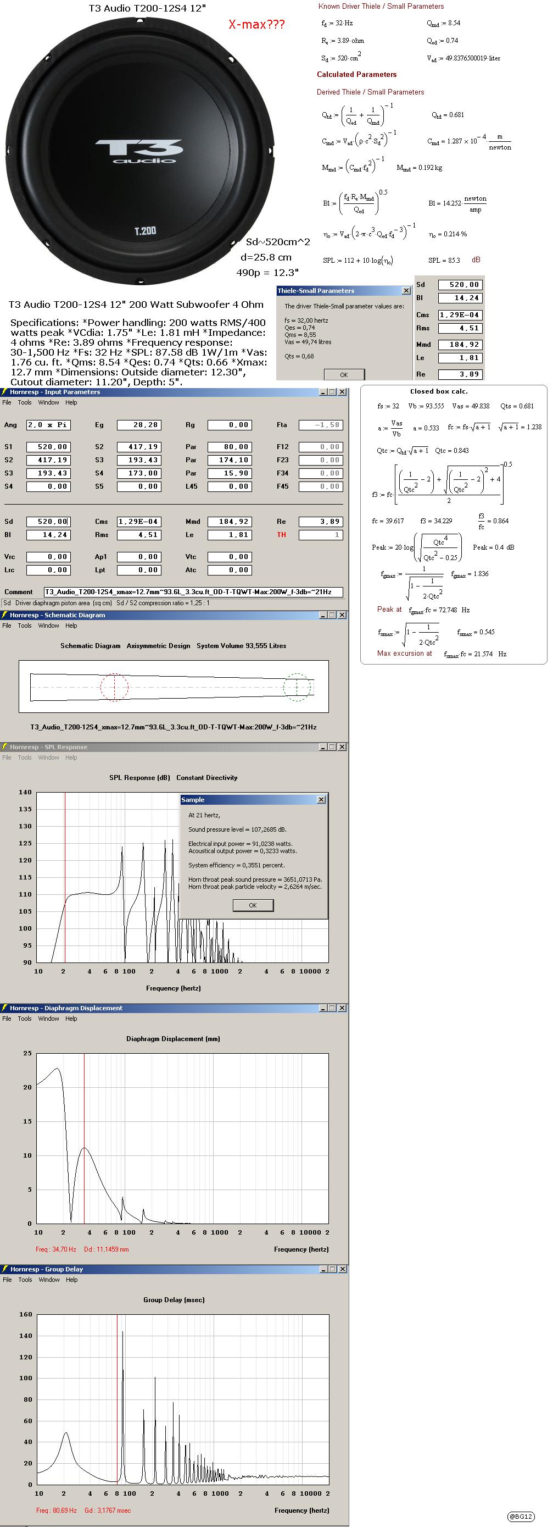Click the Hornresp icon in Group Delay title bar
The width and height of the screenshot is (553, 1527).
pyautogui.click(x=5, y=1269)
